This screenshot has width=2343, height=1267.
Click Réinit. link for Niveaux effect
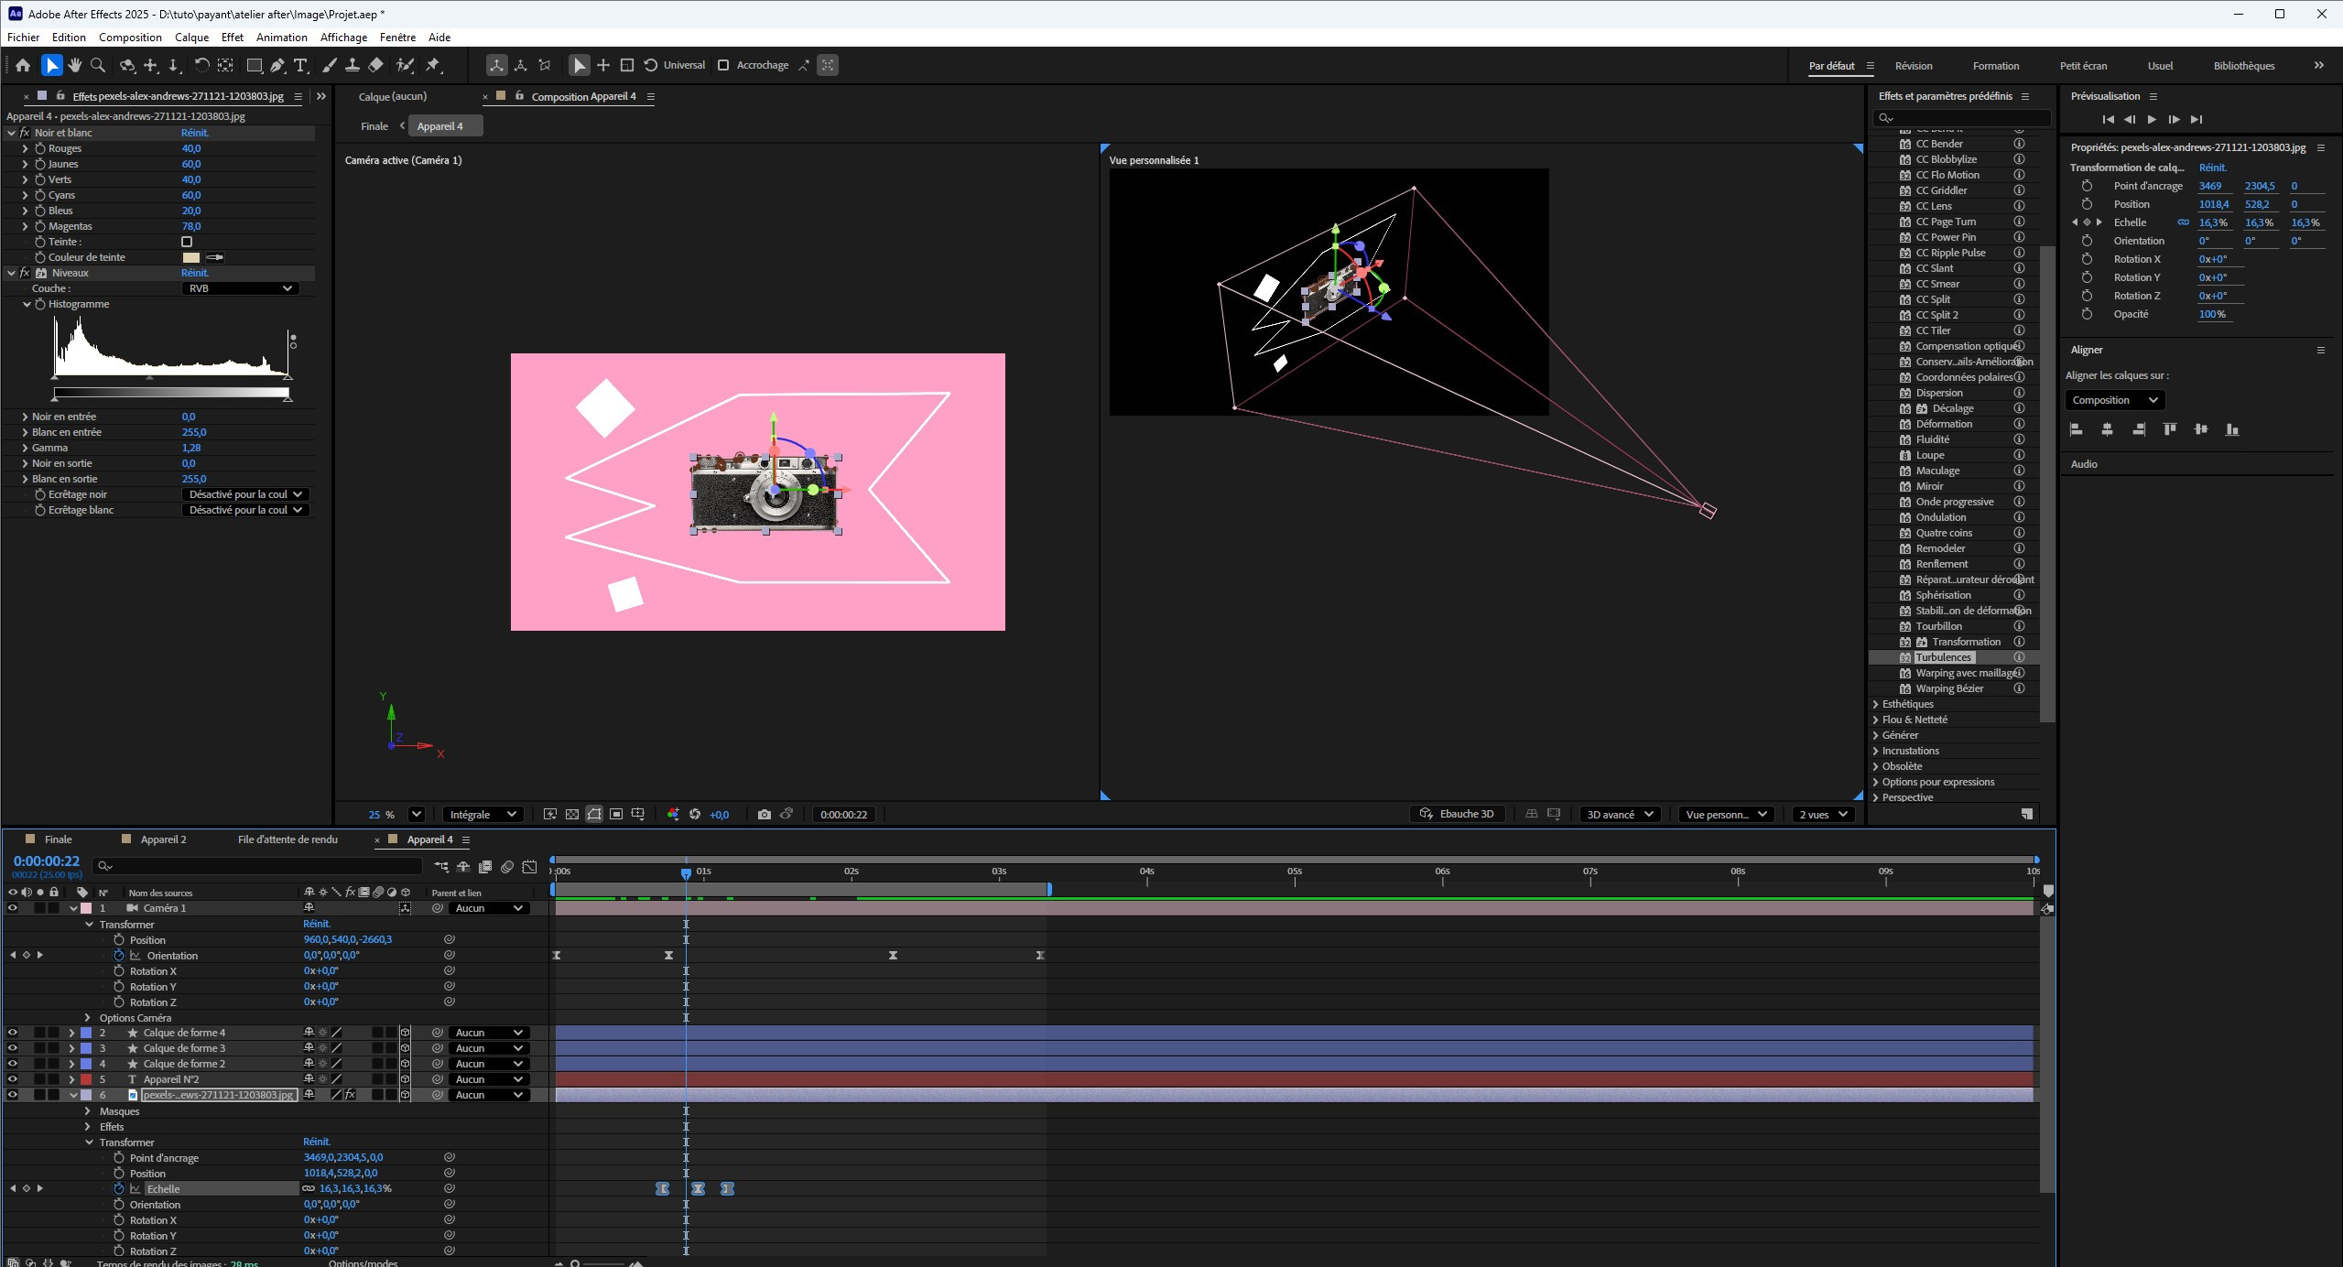(195, 273)
